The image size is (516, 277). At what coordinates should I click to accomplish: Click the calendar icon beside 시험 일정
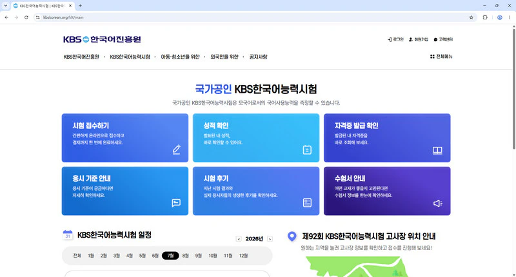[68, 235]
